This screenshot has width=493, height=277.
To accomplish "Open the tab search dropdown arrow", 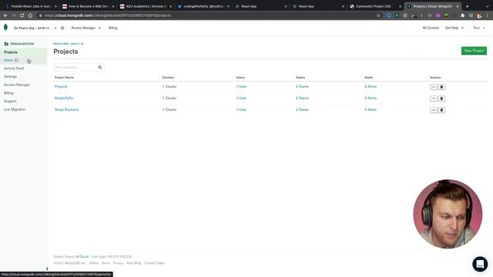I will click(487, 6).
